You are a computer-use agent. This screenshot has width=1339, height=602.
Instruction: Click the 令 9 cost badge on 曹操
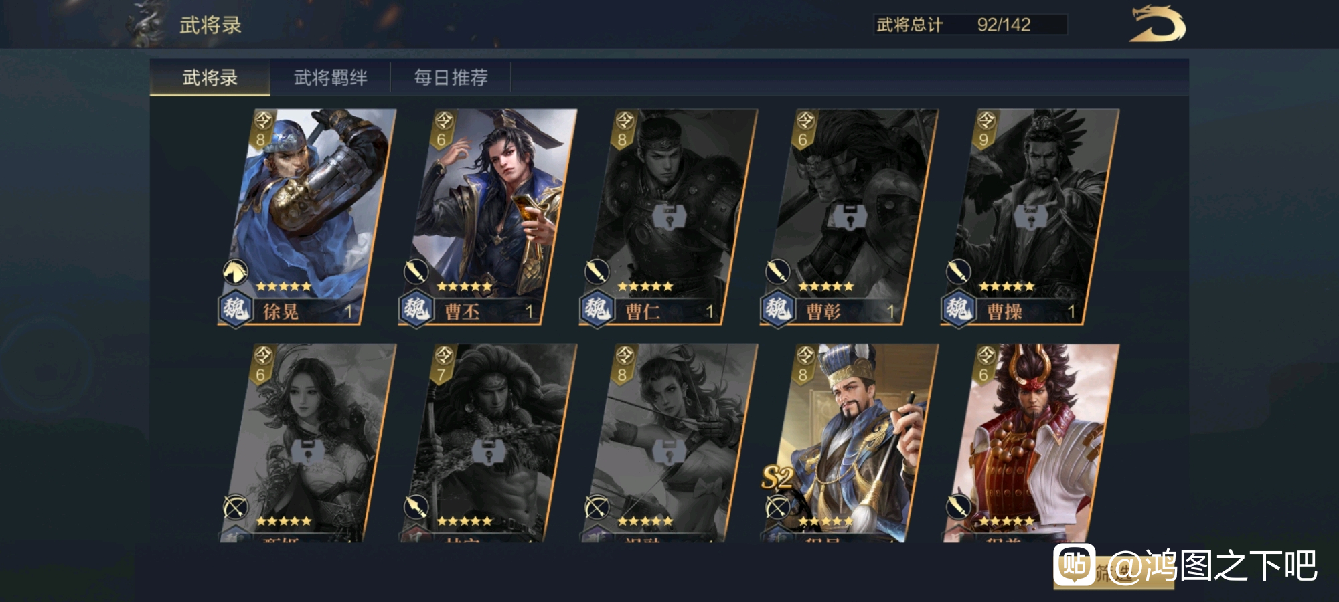[985, 128]
